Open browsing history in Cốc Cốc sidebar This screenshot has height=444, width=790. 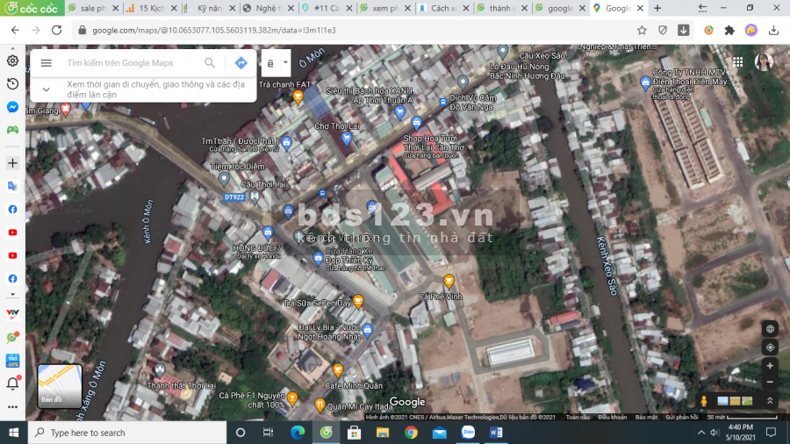(12, 84)
